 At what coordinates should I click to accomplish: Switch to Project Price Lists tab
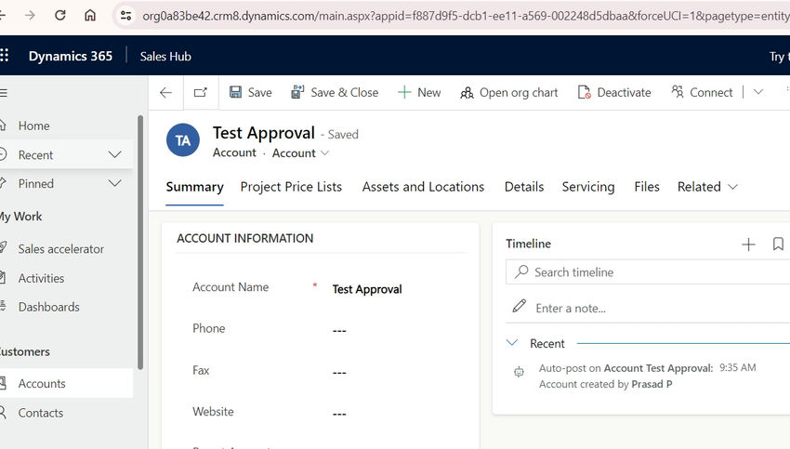click(291, 187)
